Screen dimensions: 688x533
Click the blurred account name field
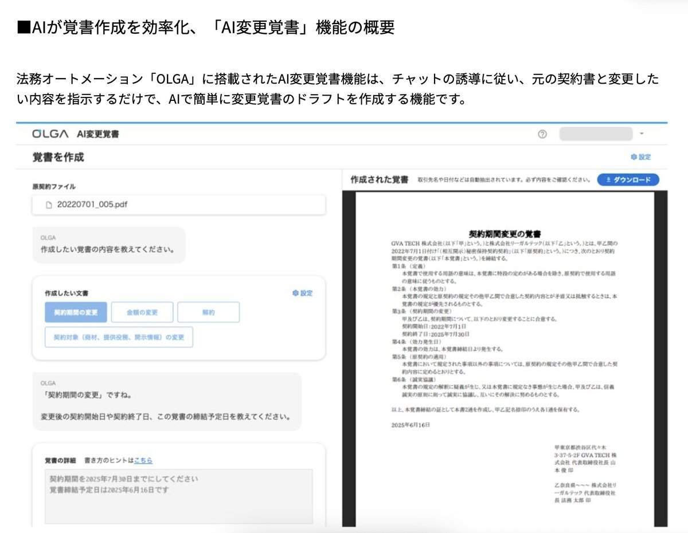596,134
